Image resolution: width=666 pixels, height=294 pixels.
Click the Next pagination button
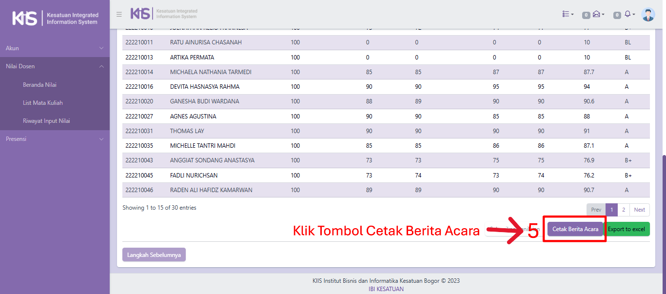pos(639,210)
